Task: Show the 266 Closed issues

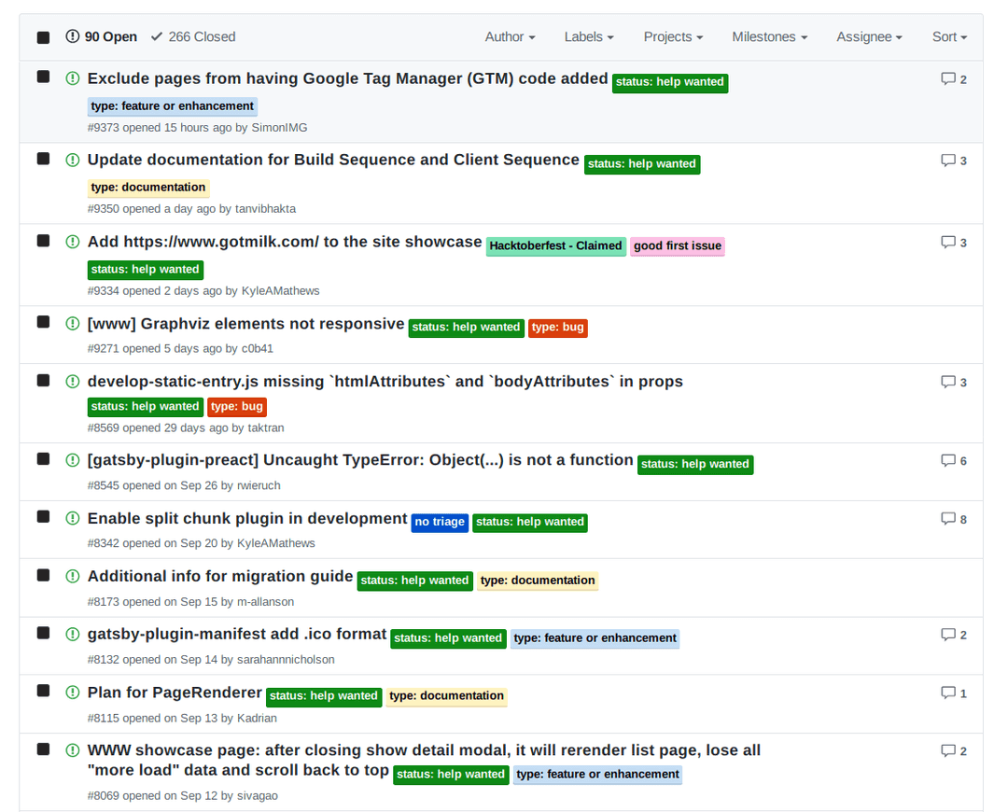Action: (193, 37)
